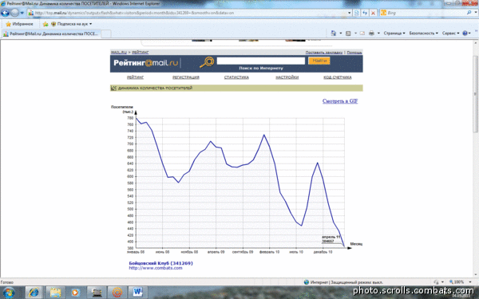The width and height of the screenshot is (479, 299).
Task: Switch to the Рейтинг@Mail.ru browser tab
Action: click(x=51, y=33)
